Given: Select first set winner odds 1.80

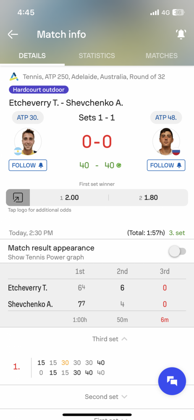Looking at the screenshot, I should click(x=149, y=198).
